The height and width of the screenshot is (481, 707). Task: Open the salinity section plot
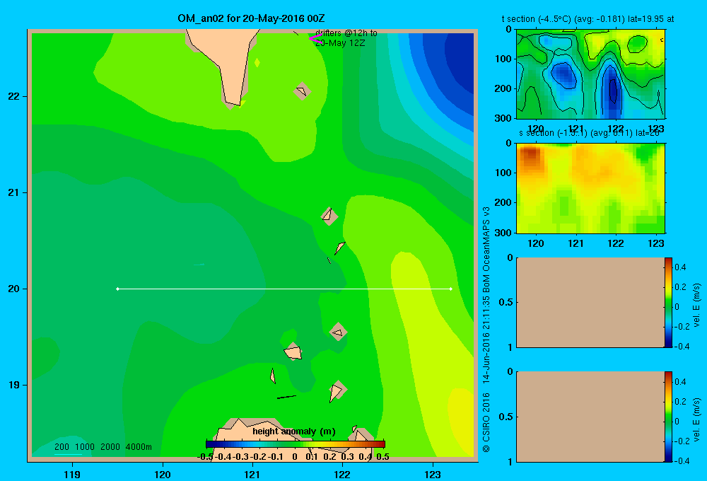pyautogui.click(x=590, y=188)
